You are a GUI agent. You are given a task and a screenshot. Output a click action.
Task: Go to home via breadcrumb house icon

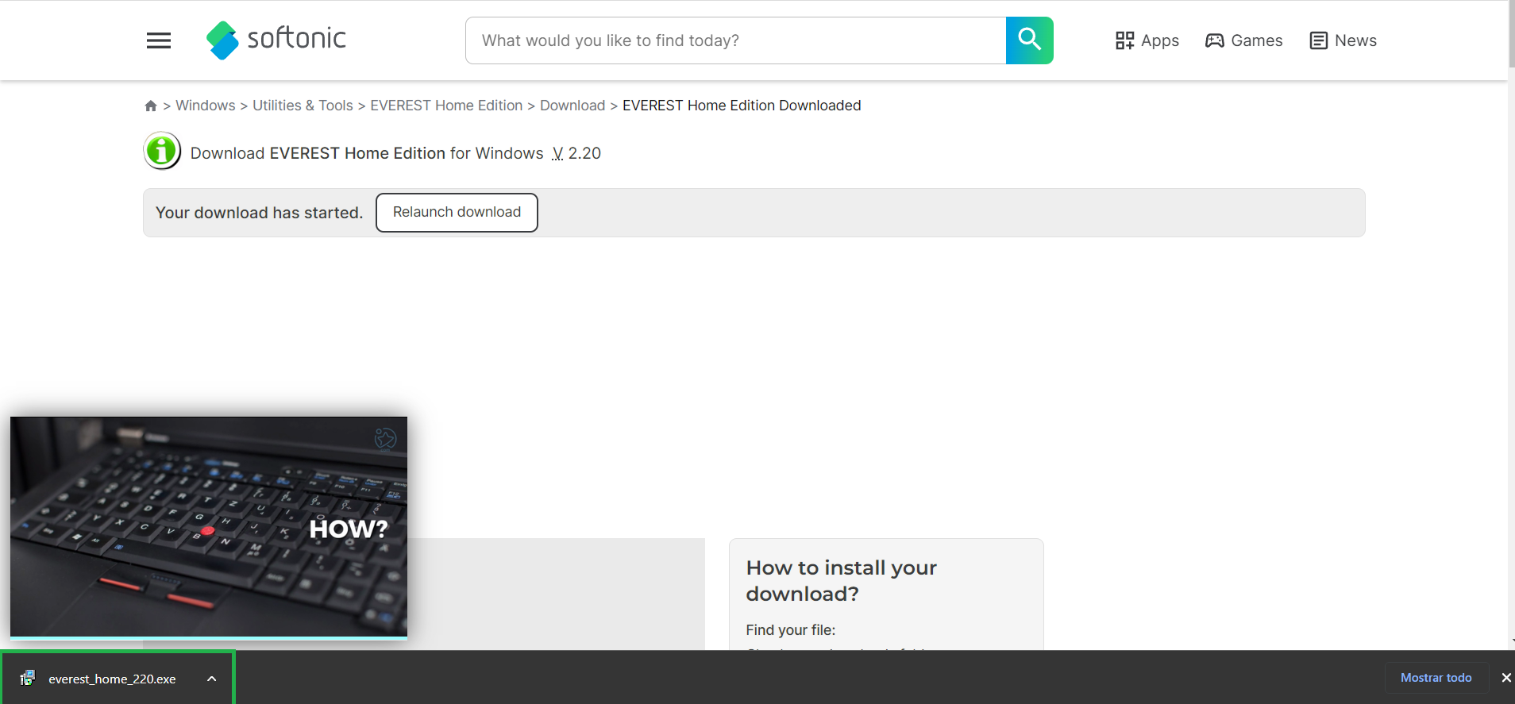[x=151, y=106]
